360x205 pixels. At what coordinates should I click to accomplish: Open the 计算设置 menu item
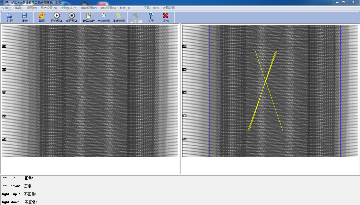point(169,8)
